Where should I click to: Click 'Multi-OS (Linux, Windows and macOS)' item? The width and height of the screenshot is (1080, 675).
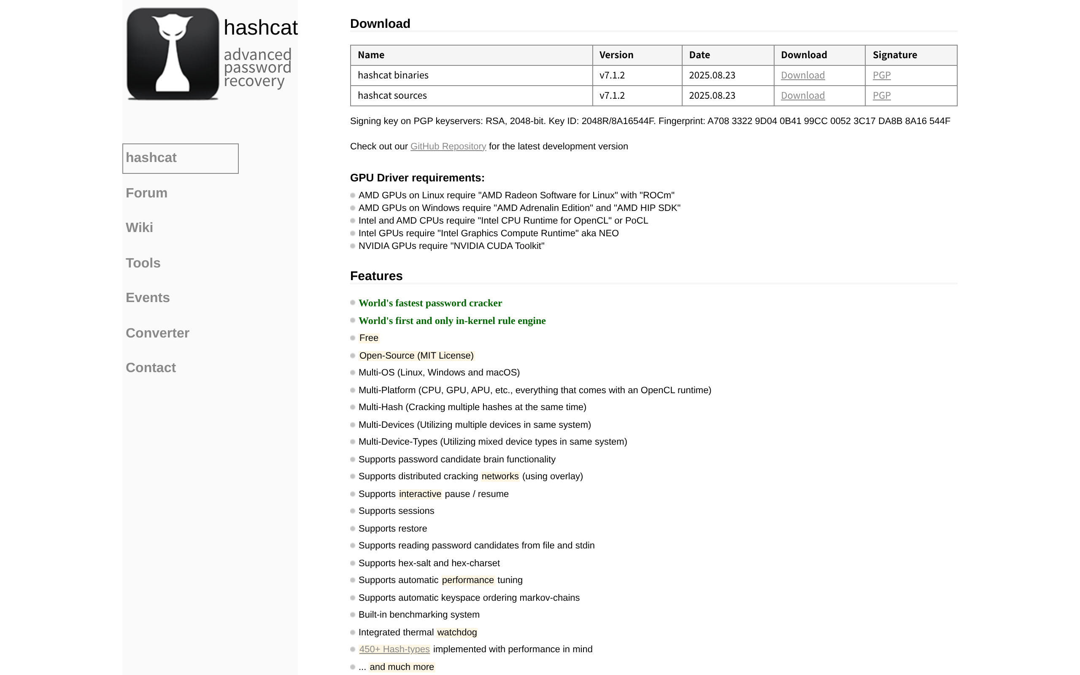click(x=439, y=373)
